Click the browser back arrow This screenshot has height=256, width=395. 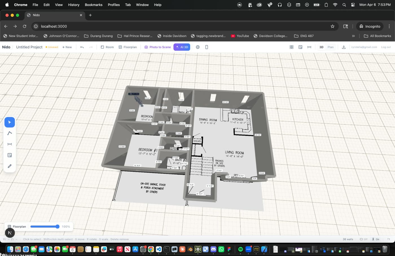6,26
